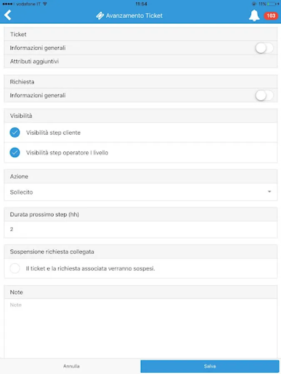The height and width of the screenshot is (374, 281).
Task: Toggle Ticket Informazioni generali switch
Action: pyautogui.click(x=264, y=48)
